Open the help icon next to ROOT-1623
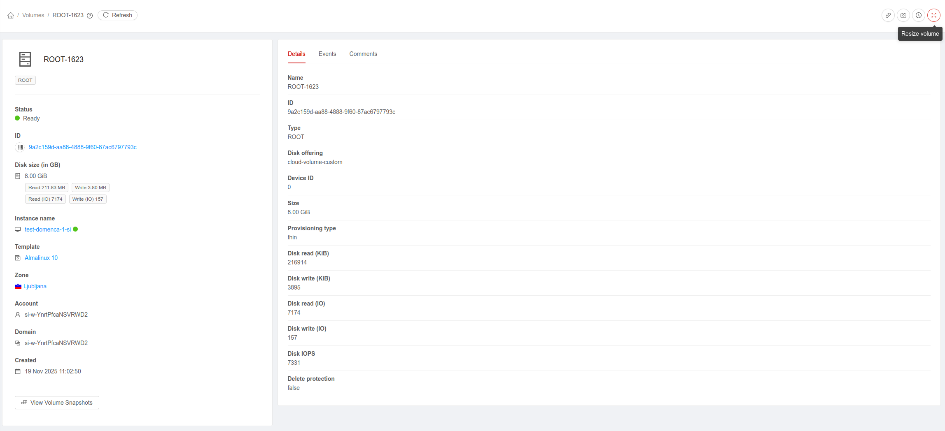 coord(90,16)
